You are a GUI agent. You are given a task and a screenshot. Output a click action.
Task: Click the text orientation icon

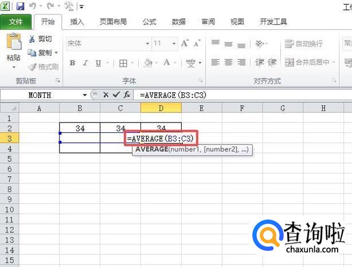260,44
